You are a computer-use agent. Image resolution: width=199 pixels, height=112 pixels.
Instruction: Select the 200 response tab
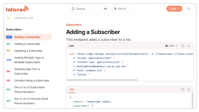tap(72, 89)
